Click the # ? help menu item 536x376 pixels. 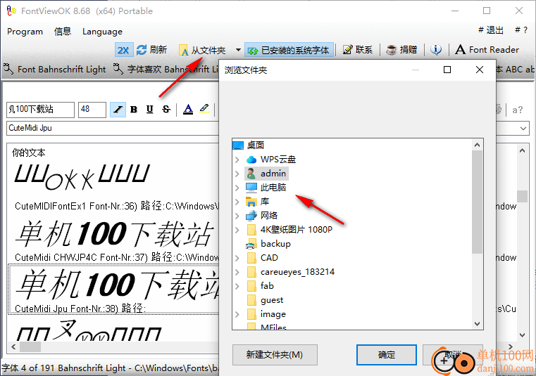click(521, 30)
